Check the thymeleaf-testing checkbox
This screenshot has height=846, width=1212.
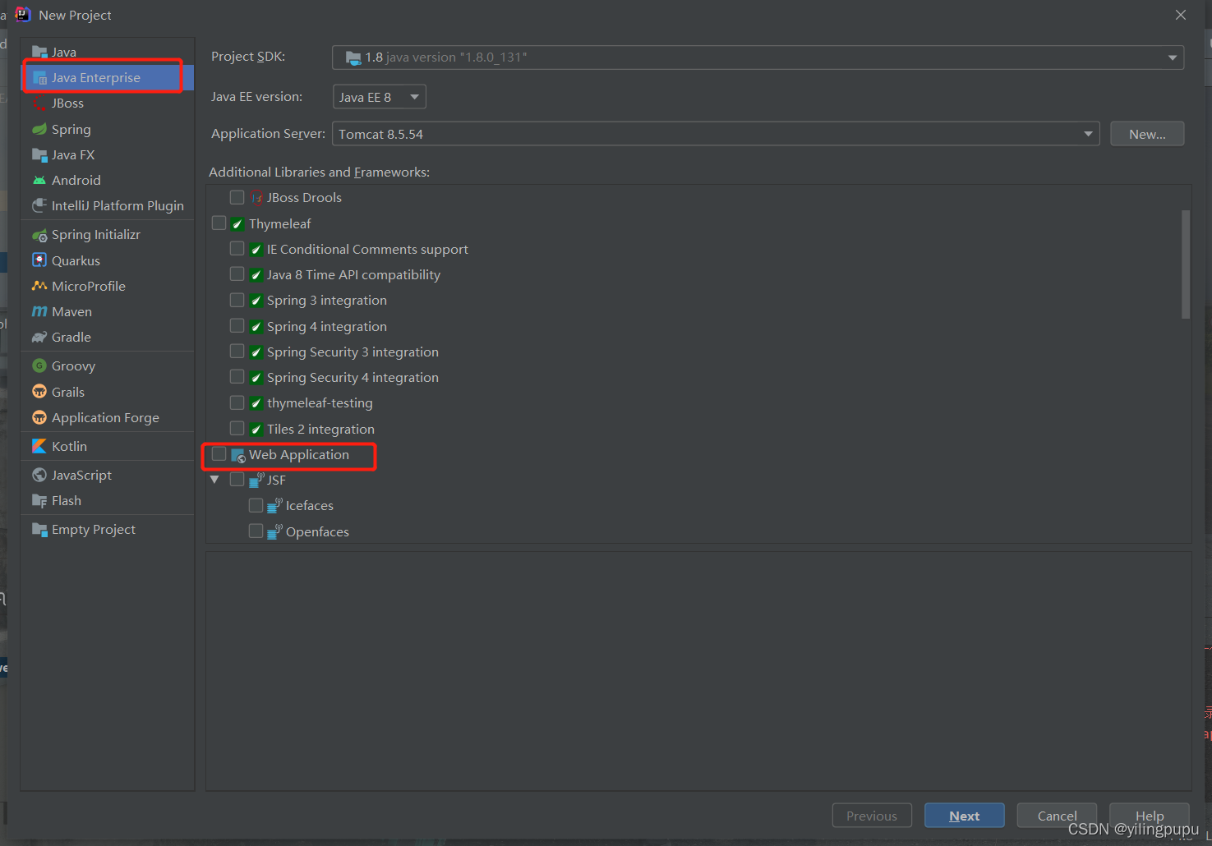click(x=237, y=402)
